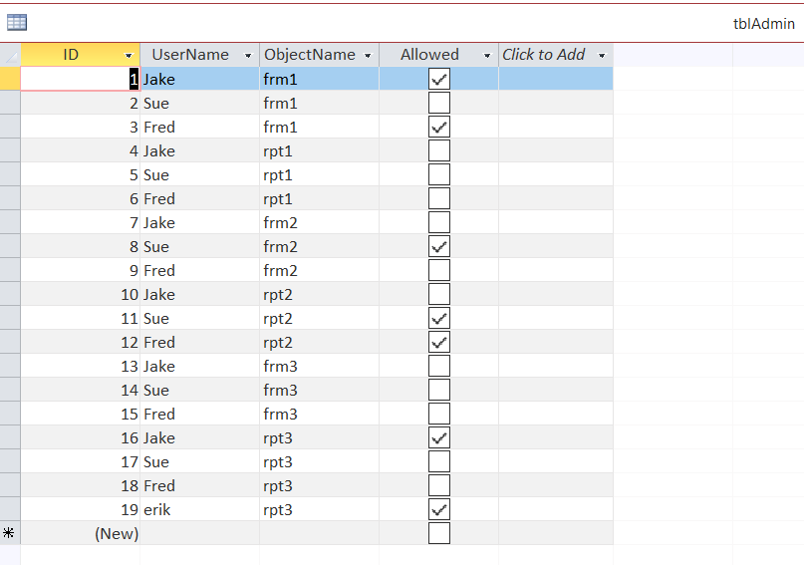804x565 pixels.
Task: Click ObjectName 'frm2' in record 7
Action: [319, 222]
